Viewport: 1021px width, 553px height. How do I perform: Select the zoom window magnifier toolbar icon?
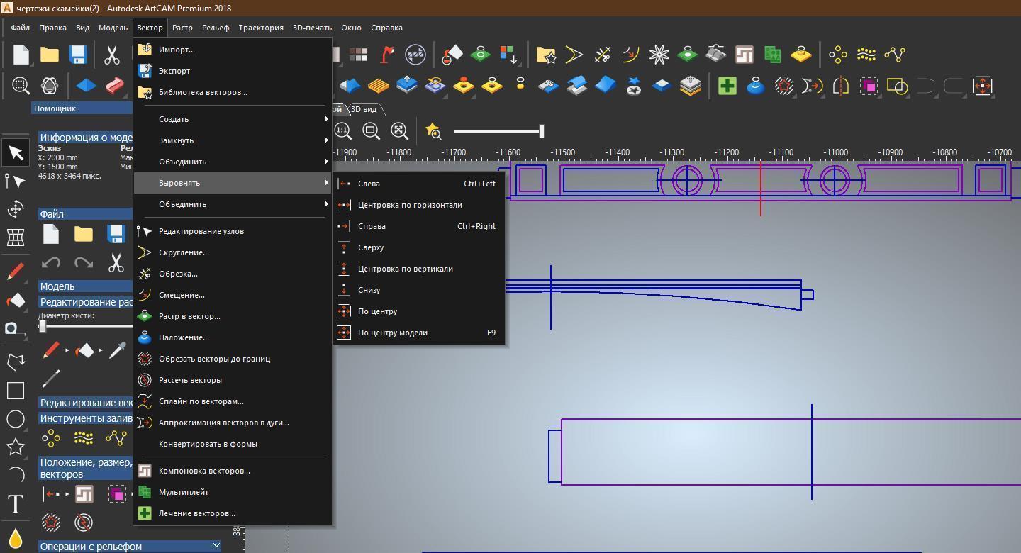click(x=21, y=86)
